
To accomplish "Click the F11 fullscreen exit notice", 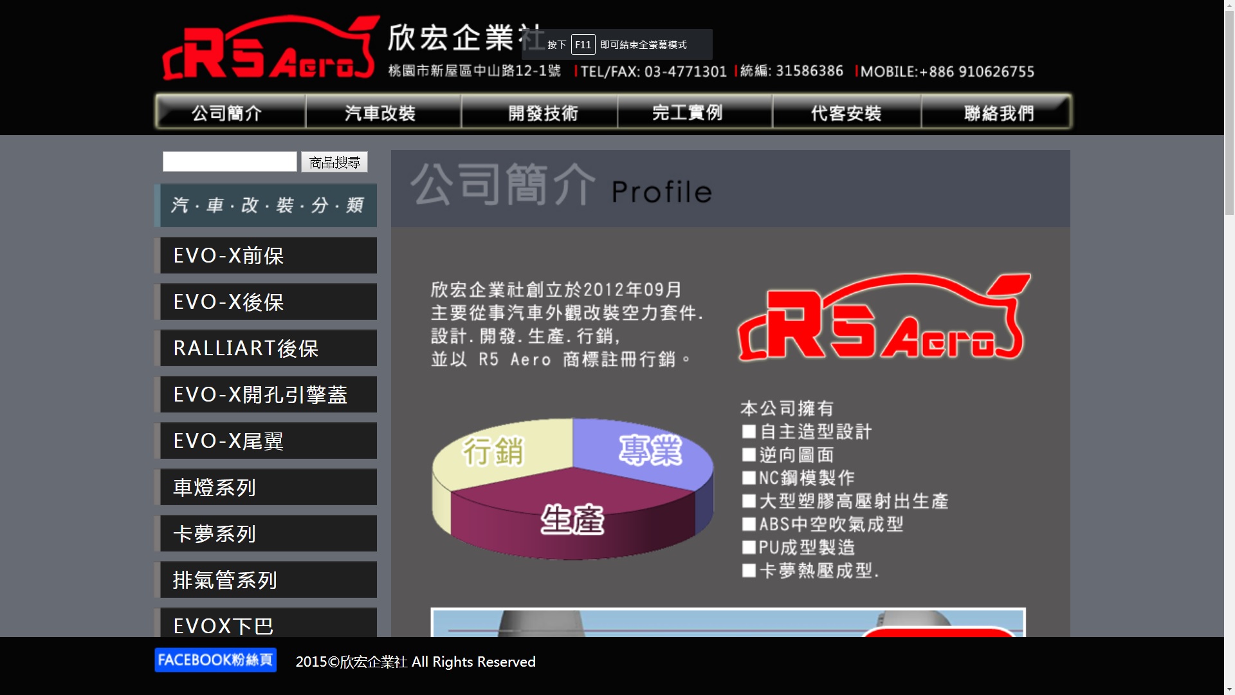I will point(617,44).
